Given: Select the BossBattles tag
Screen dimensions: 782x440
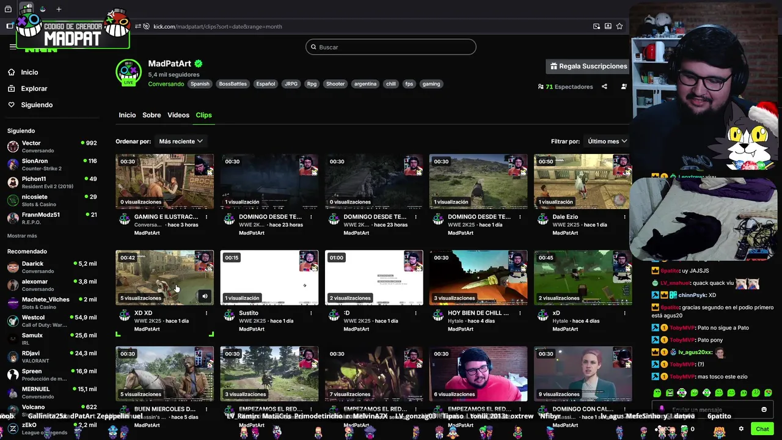Looking at the screenshot, I should (x=233, y=84).
